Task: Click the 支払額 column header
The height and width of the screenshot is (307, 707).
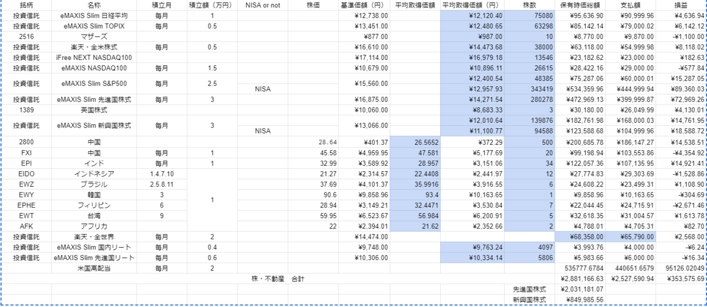Action: [x=631, y=5]
